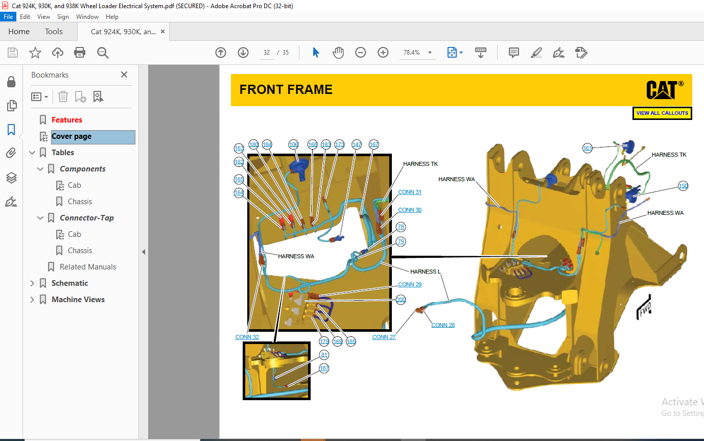Switch to the Tools tab
The height and width of the screenshot is (441, 704).
pos(54,32)
